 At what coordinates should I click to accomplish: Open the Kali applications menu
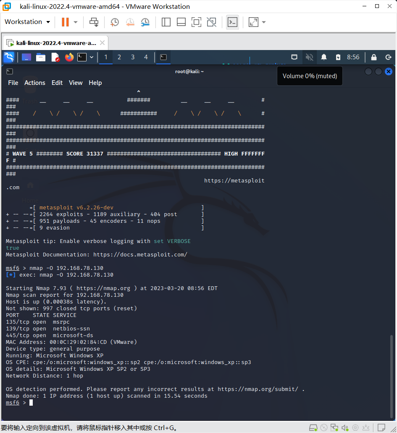9,57
